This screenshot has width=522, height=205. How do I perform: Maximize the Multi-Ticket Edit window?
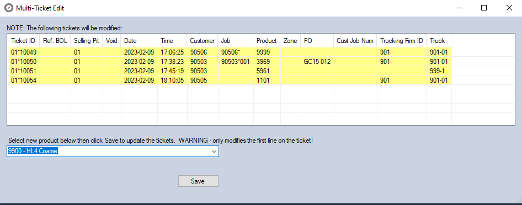tap(484, 8)
